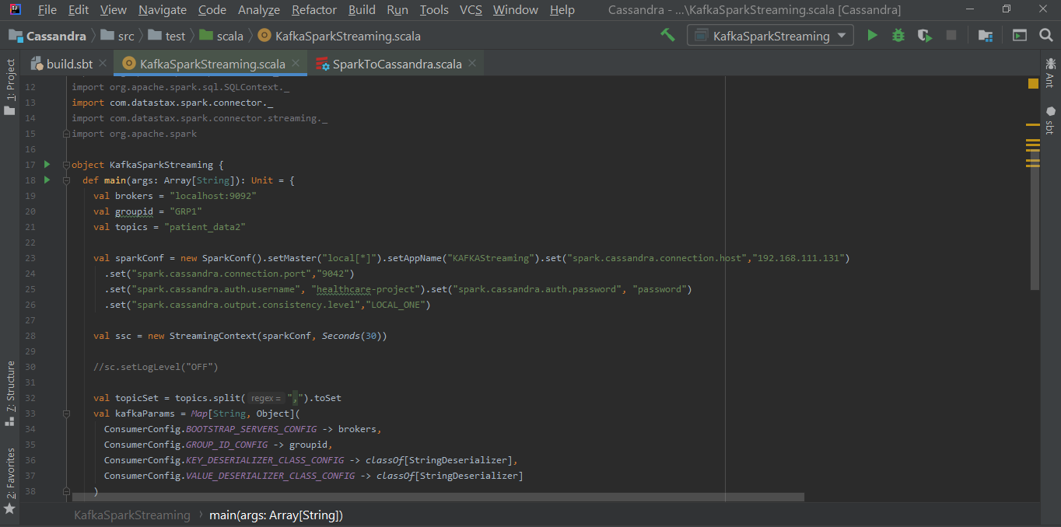Image resolution: width=1061 pixels, height=527 pixels.
Task: Click the "LOCAL_ONE" consistency level string
Action: pyautogui.click(x=396, y=305)
